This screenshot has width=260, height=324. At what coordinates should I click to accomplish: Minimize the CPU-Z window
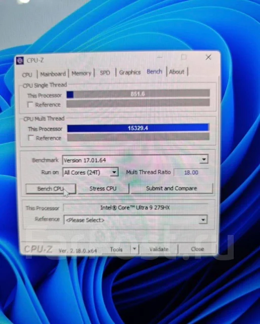coord(160,57)
